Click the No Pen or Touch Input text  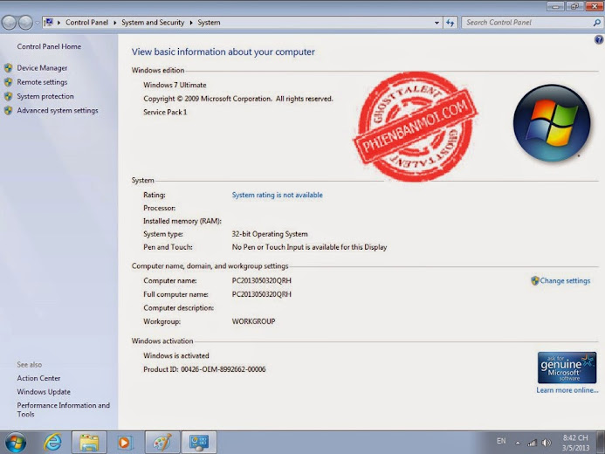pos(309,247)
